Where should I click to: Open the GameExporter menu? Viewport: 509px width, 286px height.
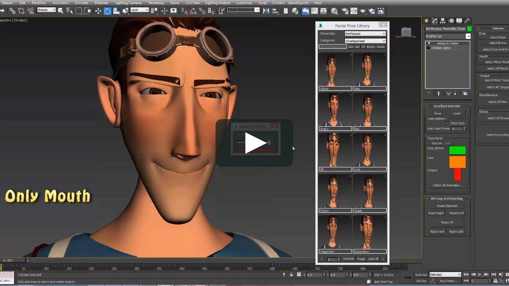pyautogui.click(x=298, y=3)
